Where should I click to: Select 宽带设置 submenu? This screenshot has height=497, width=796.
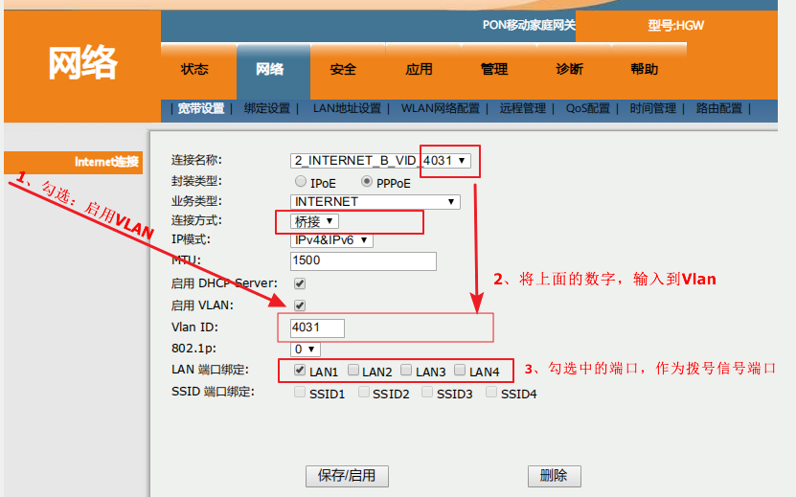(201, 108)
